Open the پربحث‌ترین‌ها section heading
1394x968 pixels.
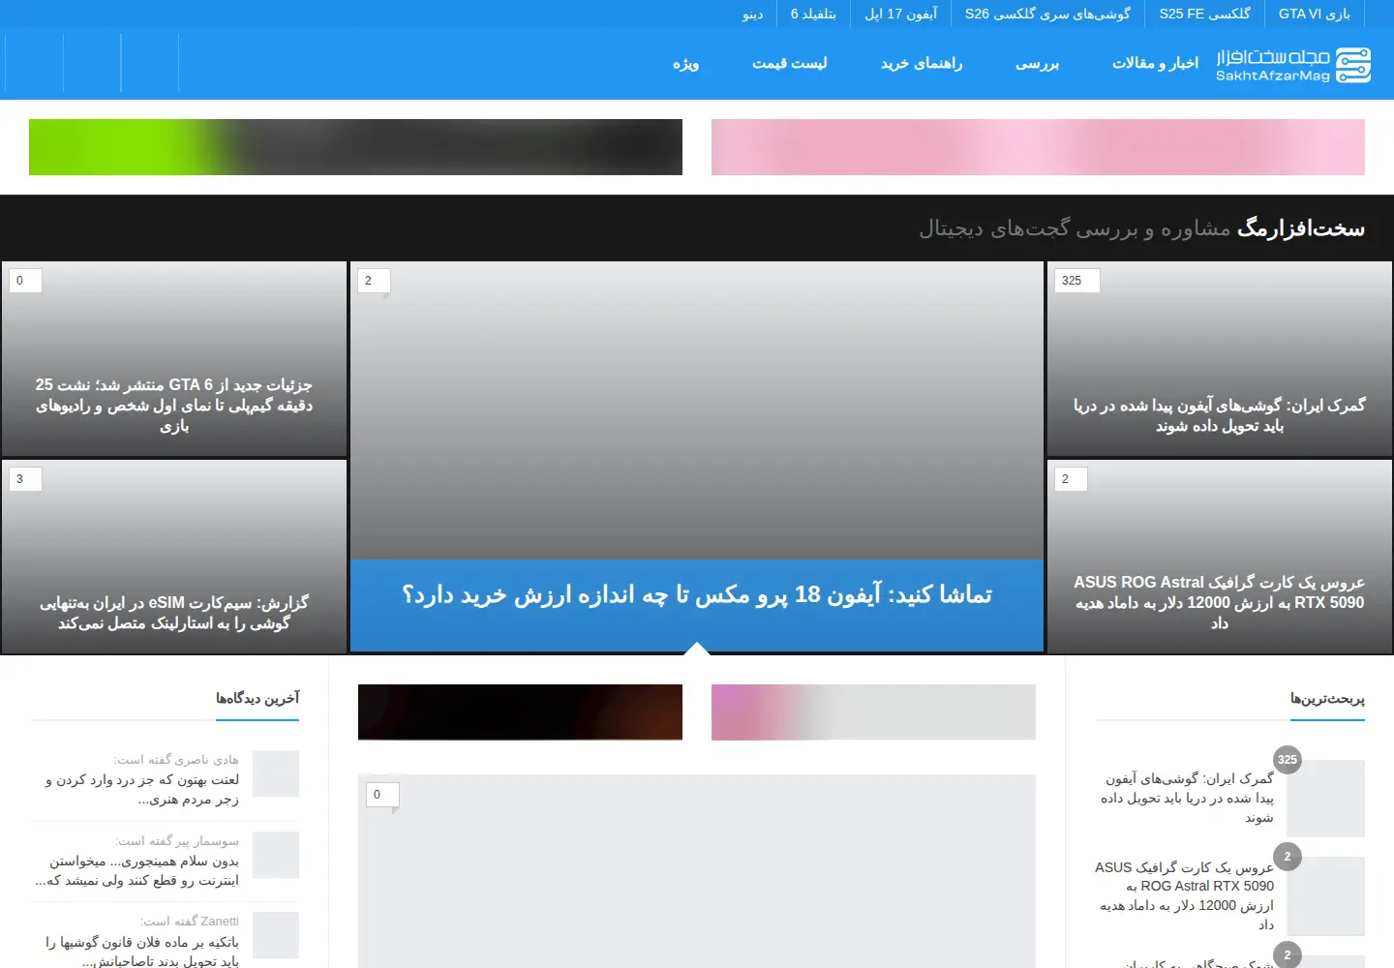pos(1327,698)
